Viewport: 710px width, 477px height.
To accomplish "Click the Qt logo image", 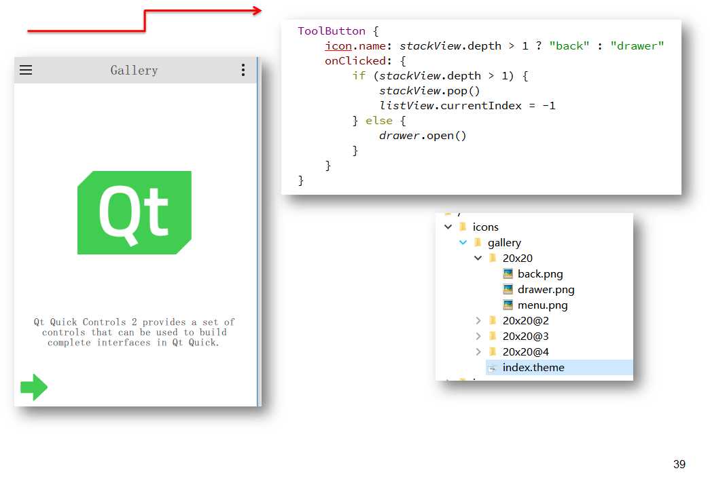I will [135, 212].
